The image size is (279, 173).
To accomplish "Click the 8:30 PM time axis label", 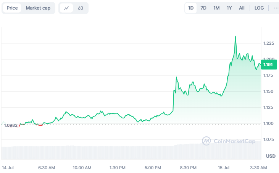I will coord(188,168).
